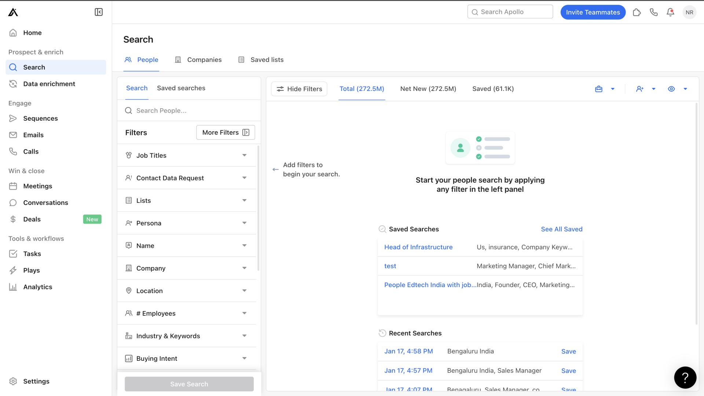This screenshot has width=704, height=396.
Task: Open Settings from sidebar
Action: tap(56, 381)
